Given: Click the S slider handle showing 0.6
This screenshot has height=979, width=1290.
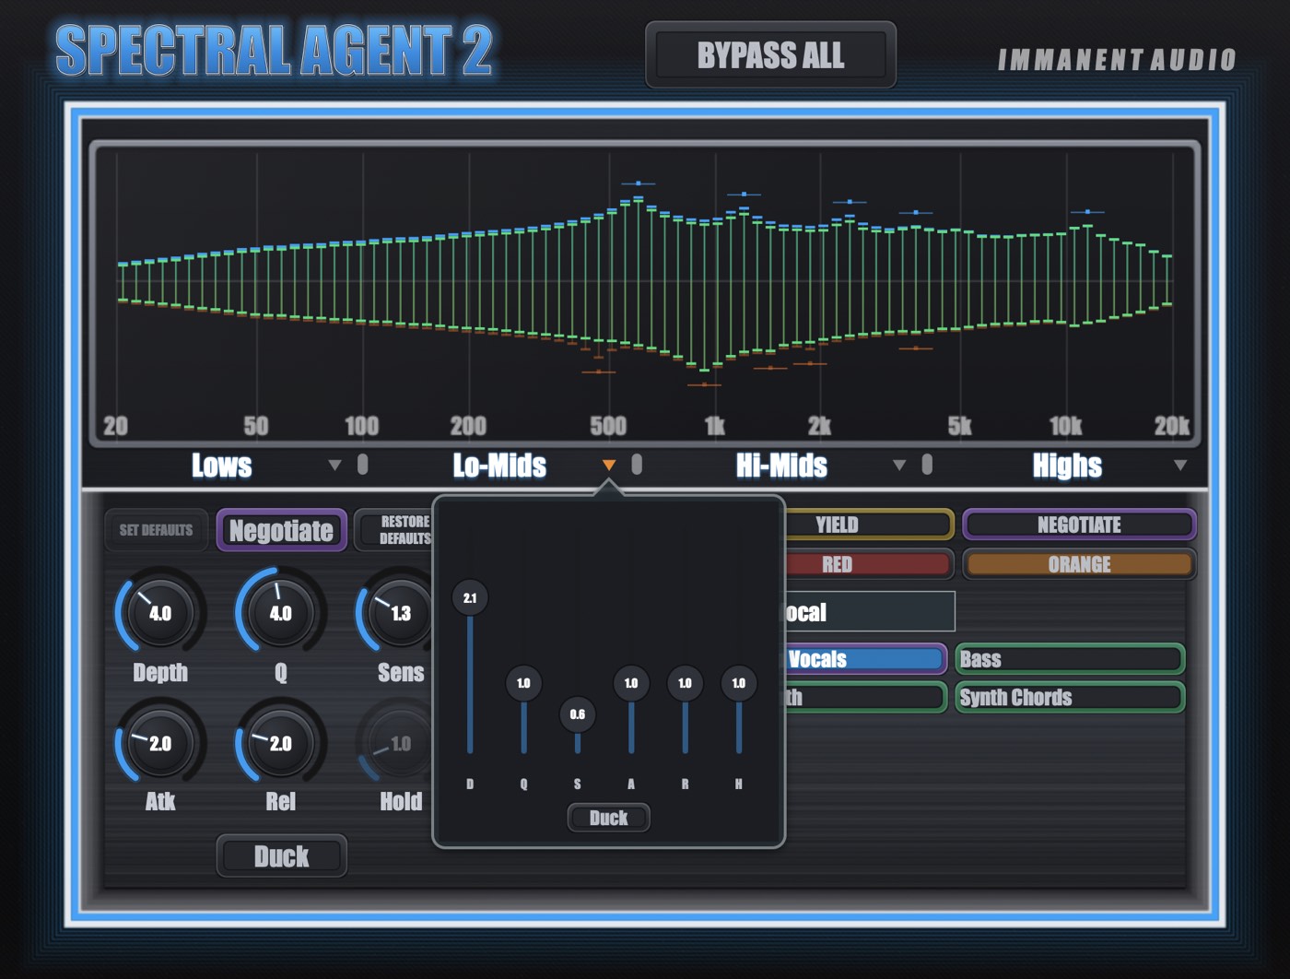Looking at the screenshot, I should pos(578,714).
